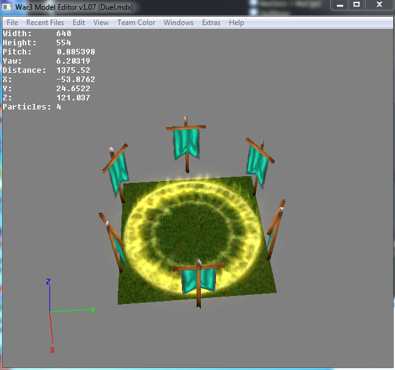Open the View menu

(101, 23)
